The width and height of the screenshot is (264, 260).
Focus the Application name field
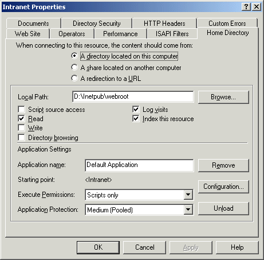pos(139,165)
